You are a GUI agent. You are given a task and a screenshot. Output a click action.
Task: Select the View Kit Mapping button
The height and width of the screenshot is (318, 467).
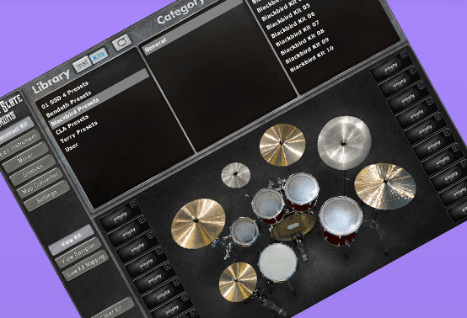[85, 266]
